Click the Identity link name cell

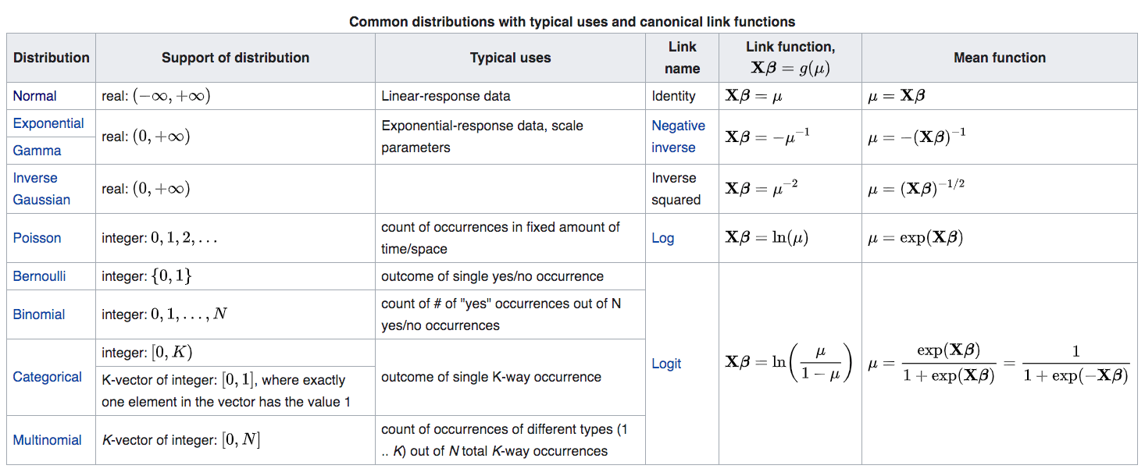(x=673, y=96)
